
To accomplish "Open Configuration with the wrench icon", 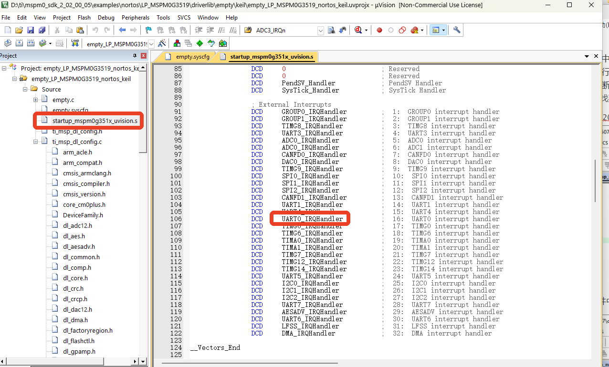I will [x=457, y=30].
